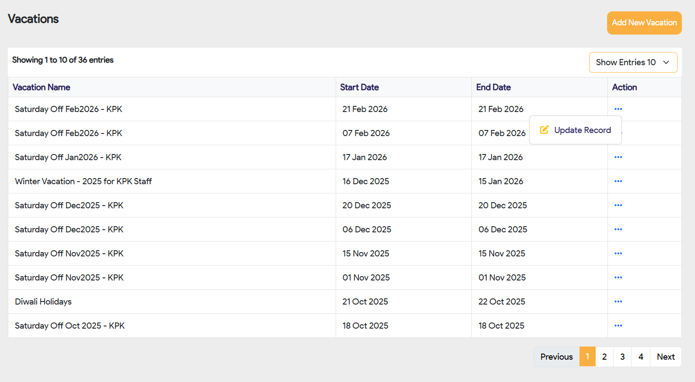Expand the Show Entries 10 dropdown
Viewport: 695px width, 382px height.
point(633,62)
